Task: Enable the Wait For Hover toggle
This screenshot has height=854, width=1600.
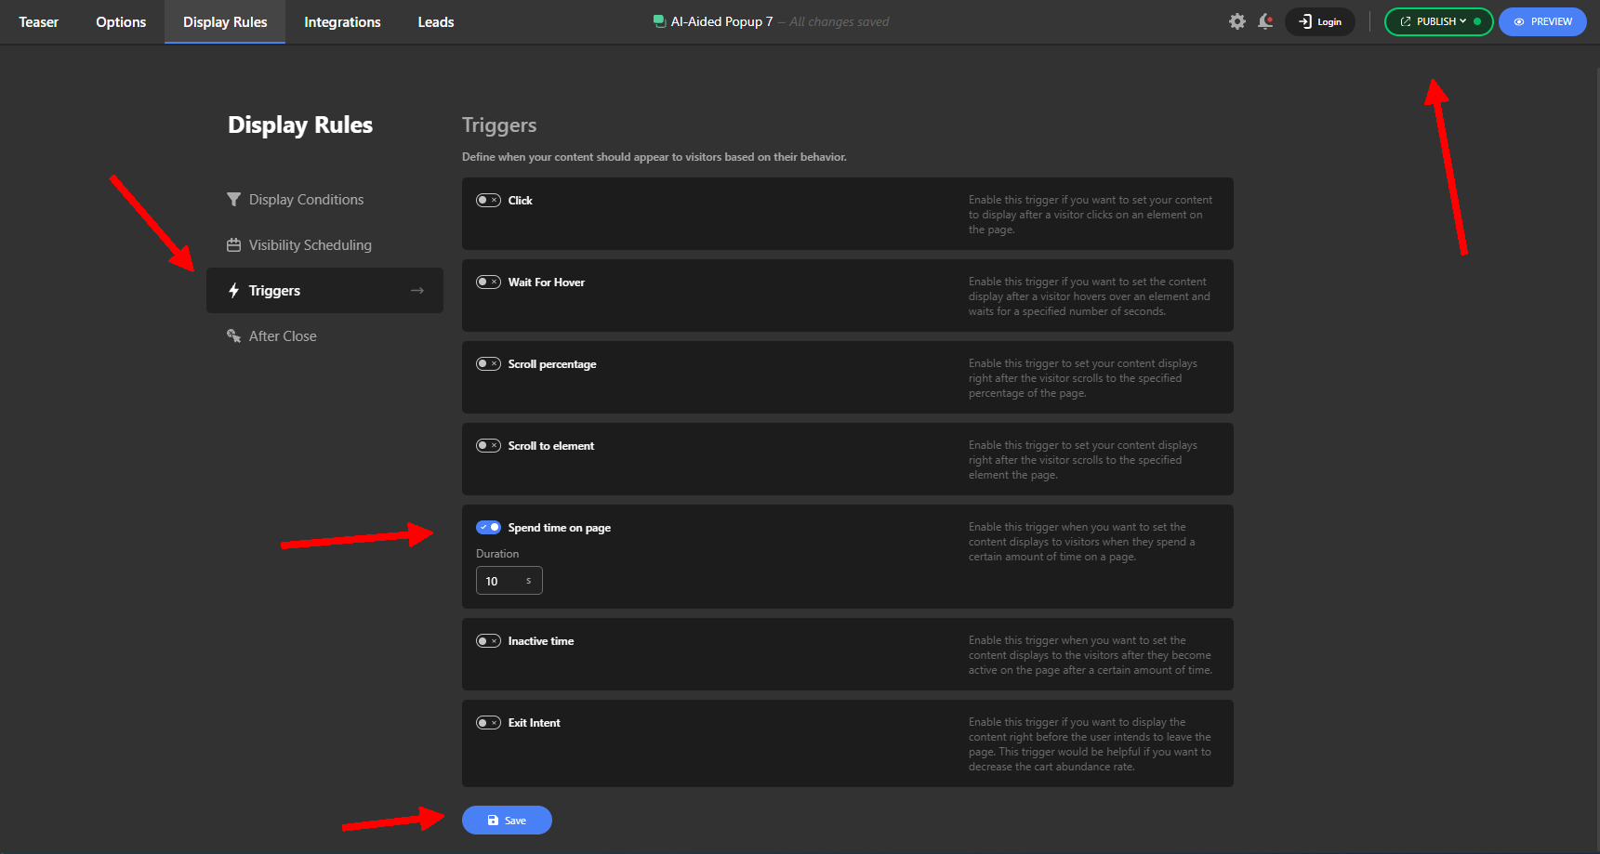Action: coord(488,282)
